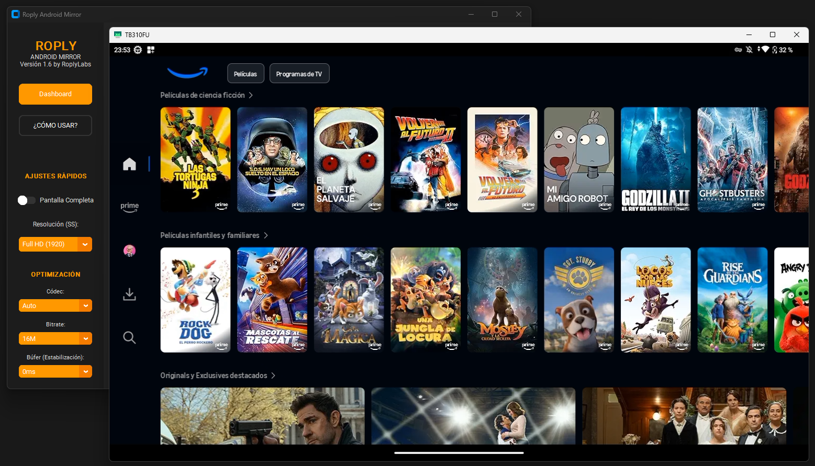Open the featured original with wedding group
This screenshot has width=815, height=466.
click(x=684, y=416)
